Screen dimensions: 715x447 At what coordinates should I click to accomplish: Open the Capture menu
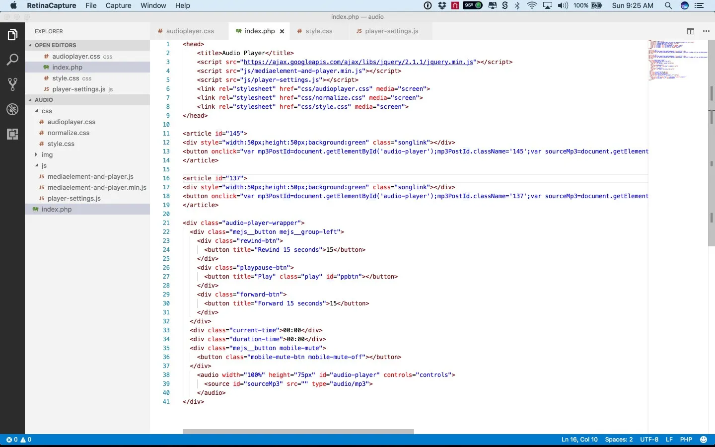[x=118, y=5]
